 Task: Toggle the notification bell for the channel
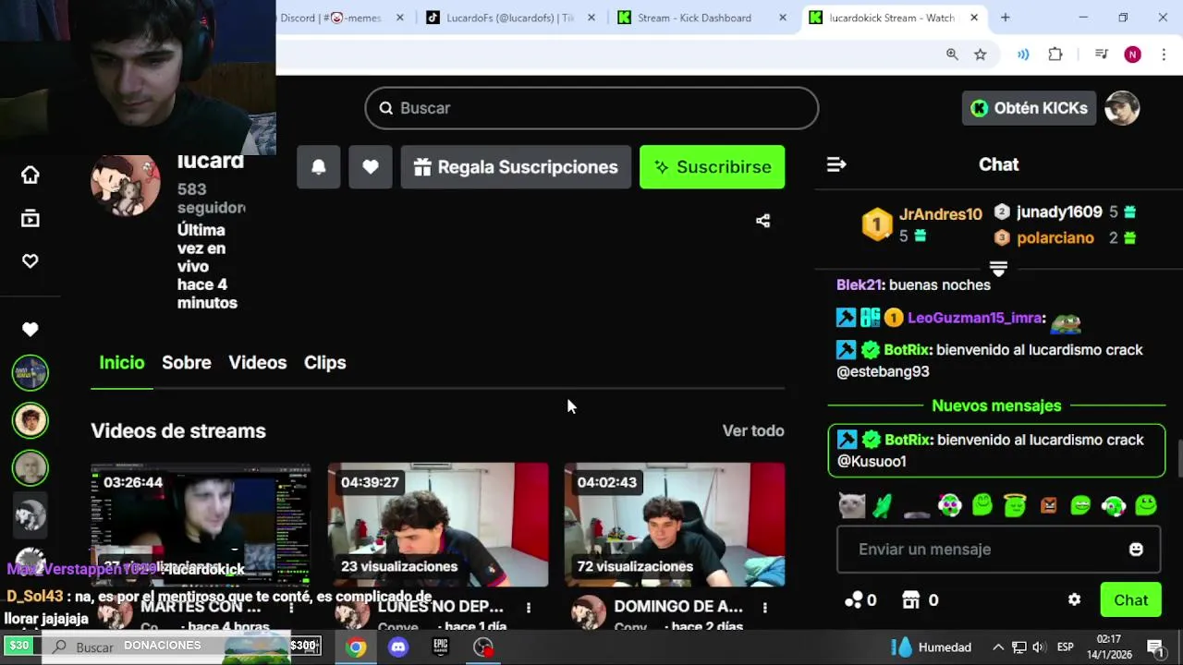(x=319, y=167)
